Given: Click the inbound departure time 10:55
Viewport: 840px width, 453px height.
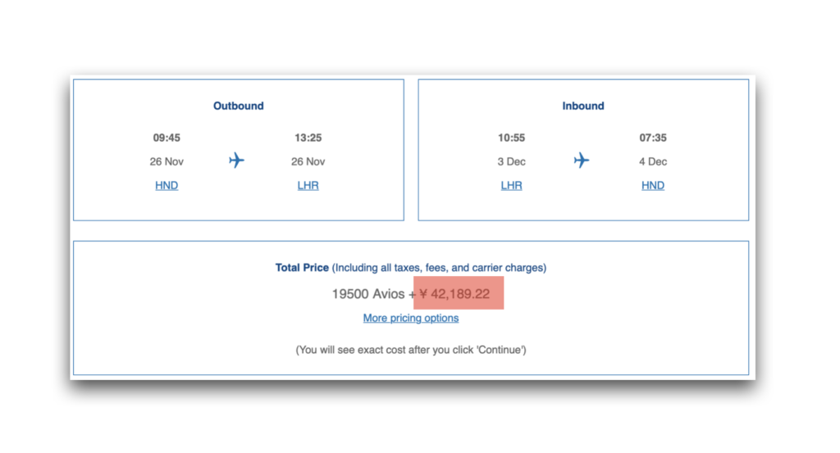Looking at the screenshot, I should (x=512, y=138).
